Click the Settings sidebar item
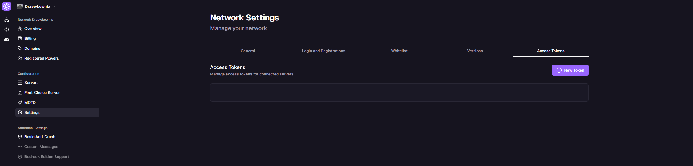The width and height of the screenshot is (693, 166). [32, 112]
